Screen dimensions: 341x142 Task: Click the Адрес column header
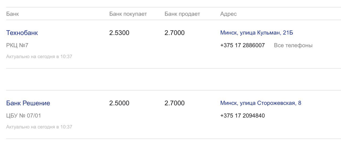(x=228, y=14)
